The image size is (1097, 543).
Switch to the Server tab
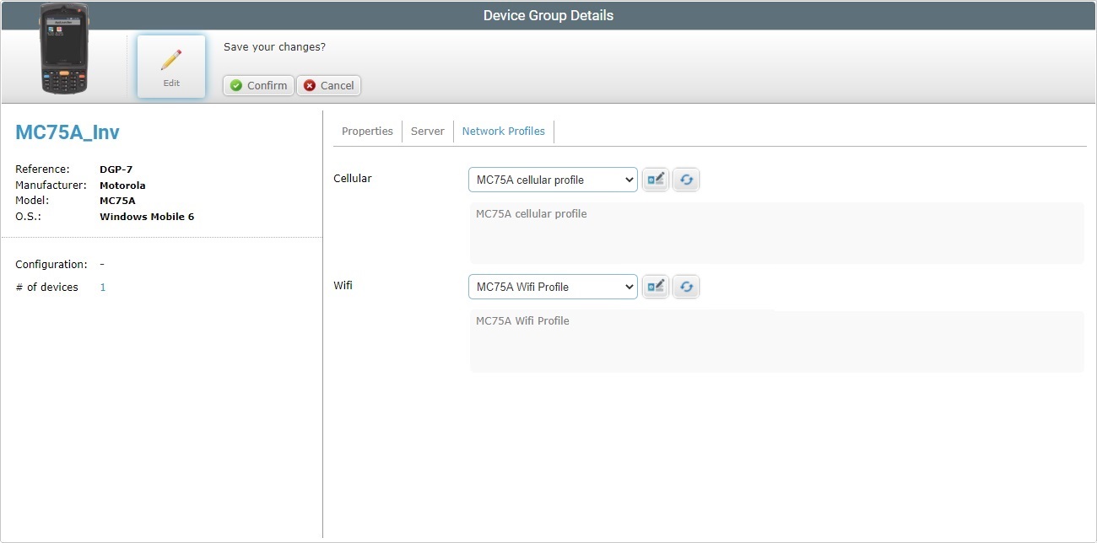427,131
